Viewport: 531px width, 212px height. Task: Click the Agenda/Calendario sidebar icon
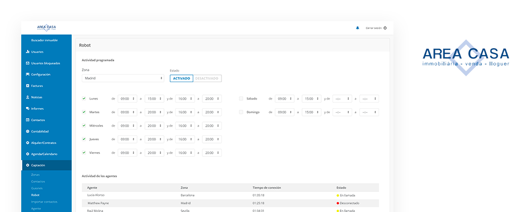pos(28,154)
